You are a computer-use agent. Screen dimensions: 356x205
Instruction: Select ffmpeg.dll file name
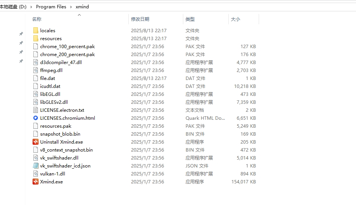coord(51,70)
